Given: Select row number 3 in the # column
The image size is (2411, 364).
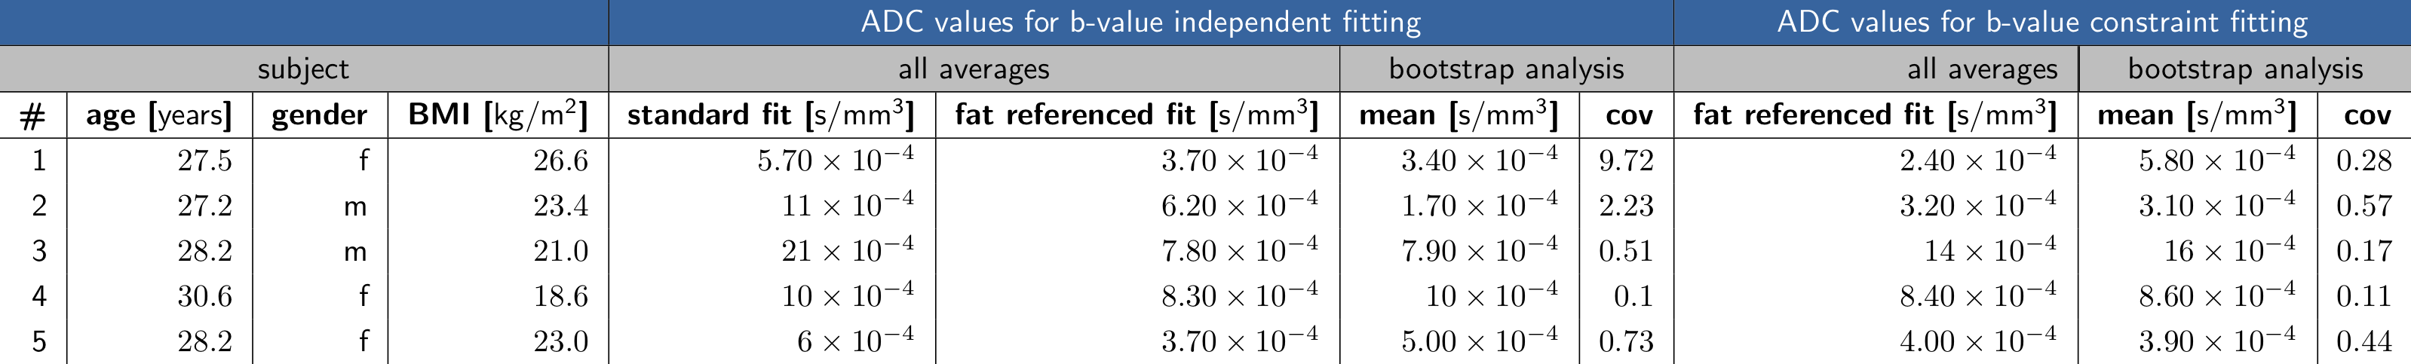Looking at the screenshot, I should tap(38, 251).
